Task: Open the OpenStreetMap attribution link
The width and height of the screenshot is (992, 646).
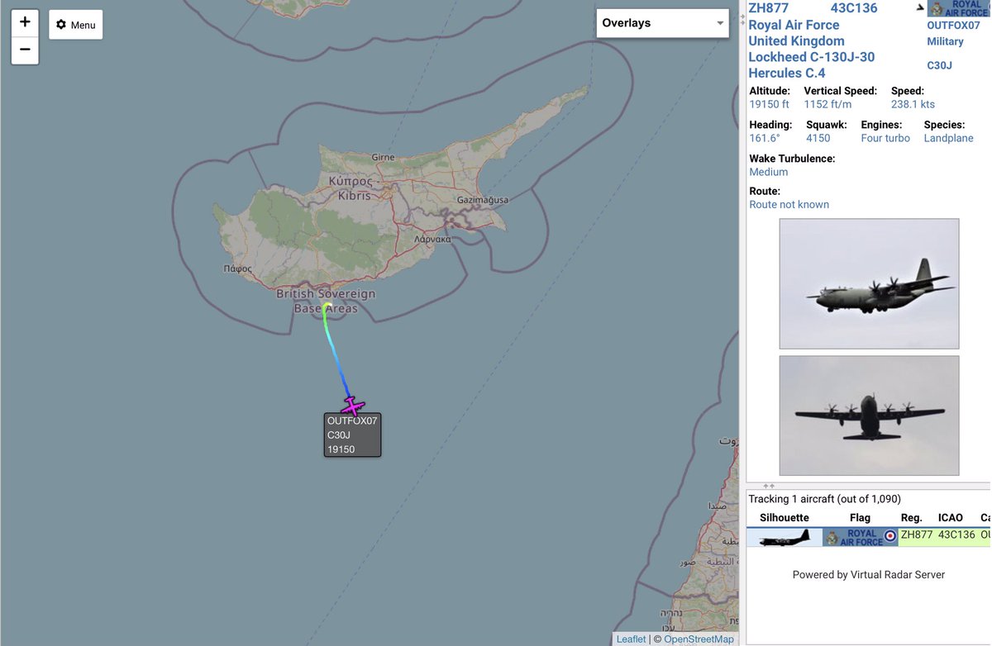Action: (x=699, y=639)
